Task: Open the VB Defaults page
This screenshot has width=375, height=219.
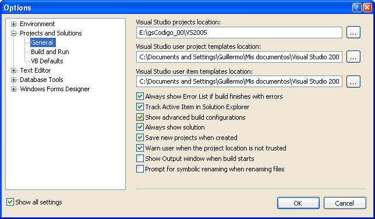Action: tap(47, 61)
